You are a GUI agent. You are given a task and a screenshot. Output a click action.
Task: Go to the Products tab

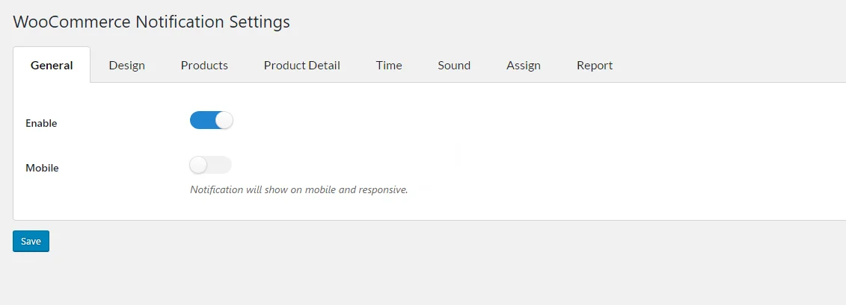tap(204, 66)
